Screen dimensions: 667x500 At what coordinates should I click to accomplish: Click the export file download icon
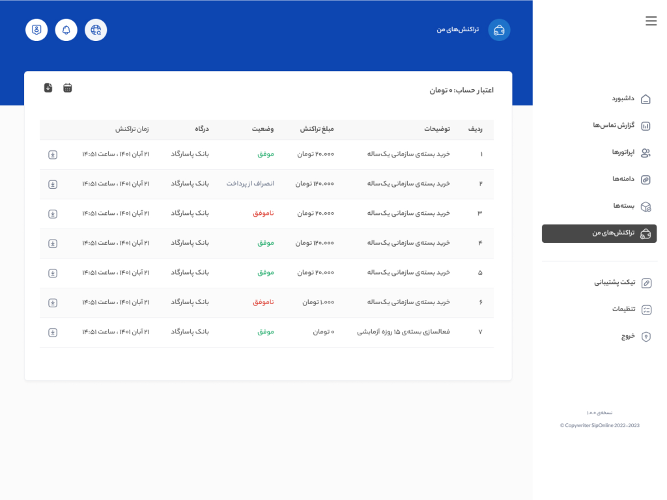click(x=48, y=88)
